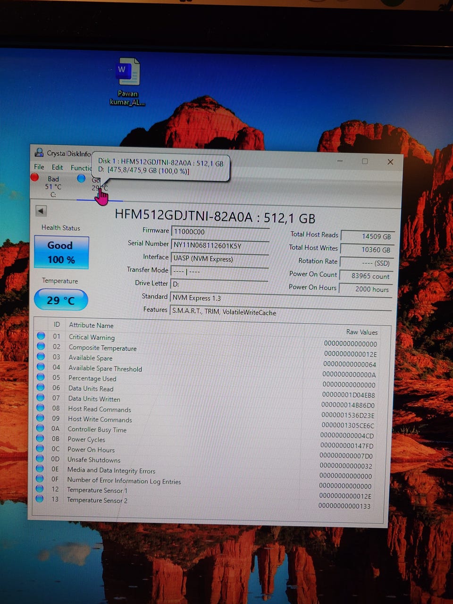
Task: Click the ID column header
Action: tap(57, 325)
